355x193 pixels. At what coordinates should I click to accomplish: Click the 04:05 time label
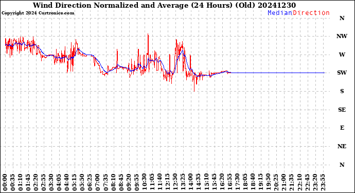(59, 182)
